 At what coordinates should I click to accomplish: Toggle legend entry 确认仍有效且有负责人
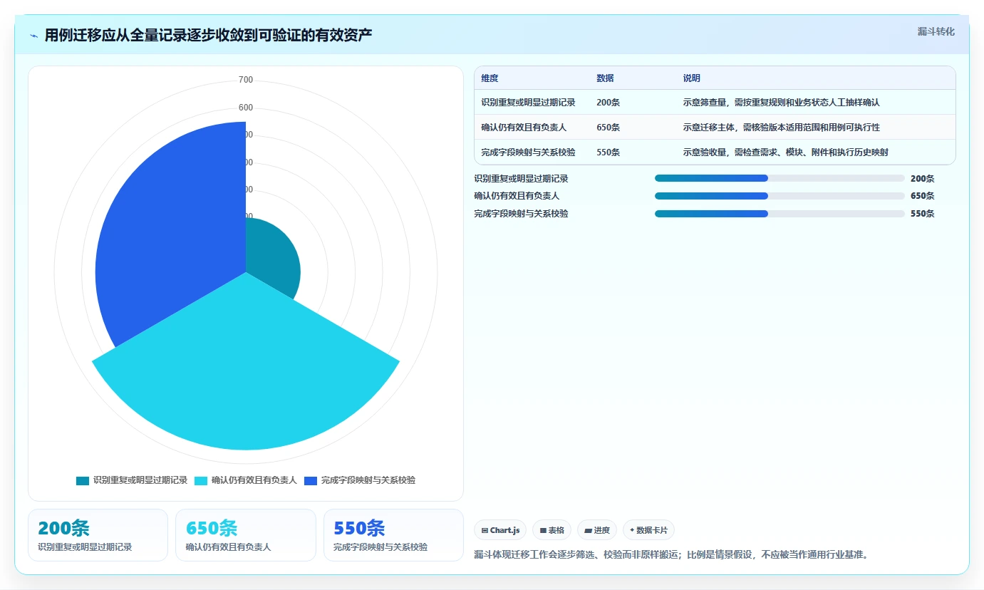[246, 480]
